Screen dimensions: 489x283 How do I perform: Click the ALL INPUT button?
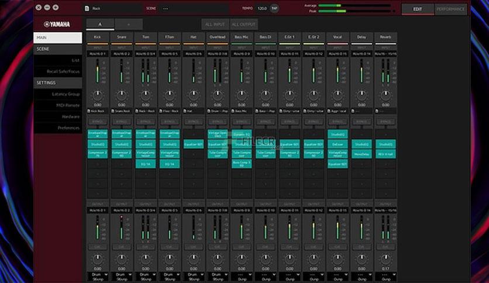pos(215,25)
